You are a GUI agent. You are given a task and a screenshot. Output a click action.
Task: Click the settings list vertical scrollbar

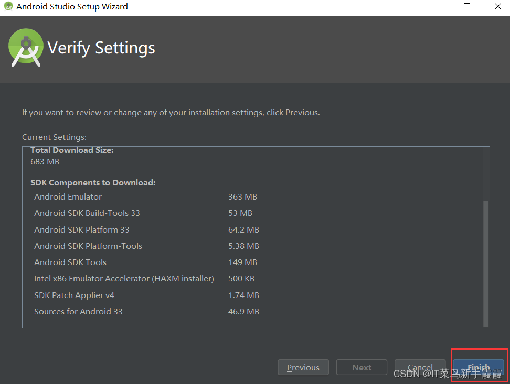[x=486, y=264]
